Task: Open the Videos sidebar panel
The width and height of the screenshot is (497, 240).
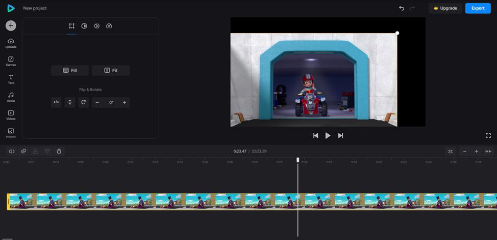Action: point(11,115)
